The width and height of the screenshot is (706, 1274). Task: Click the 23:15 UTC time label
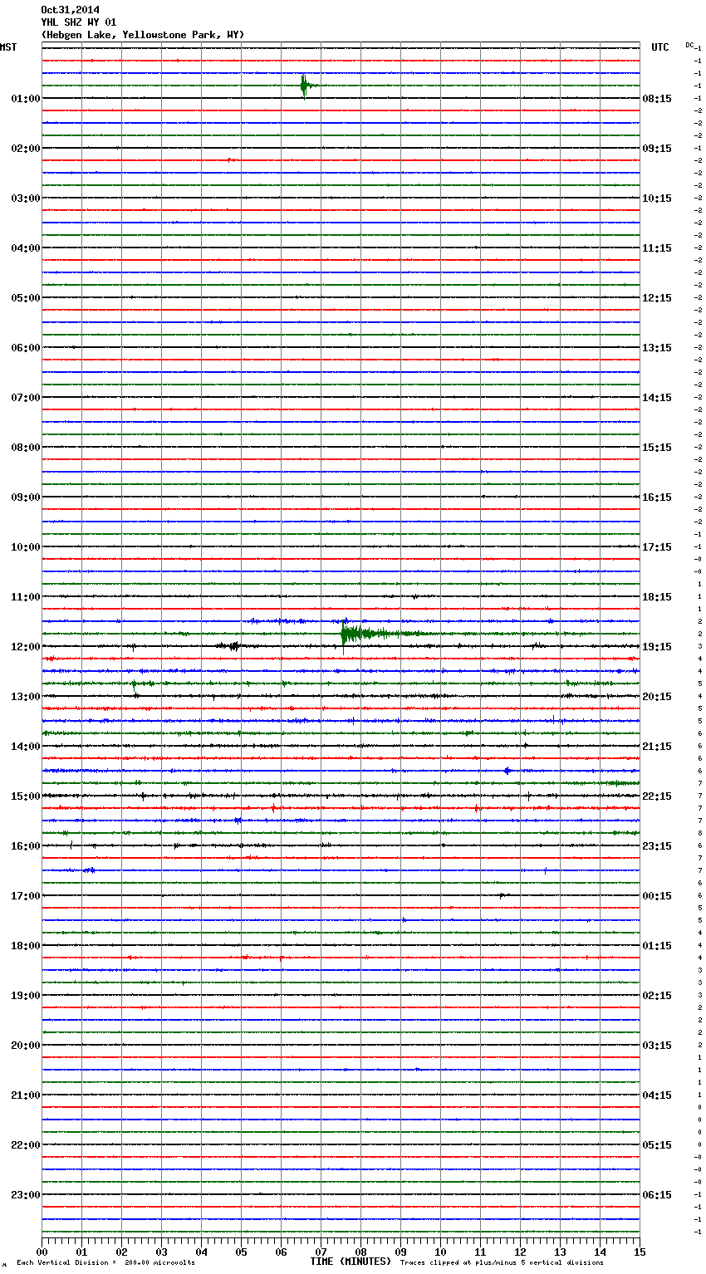coord(657,846)
